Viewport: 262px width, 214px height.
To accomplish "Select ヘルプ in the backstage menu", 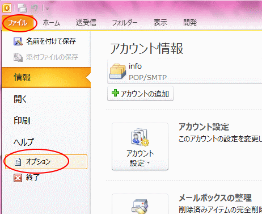I will 24,142.
